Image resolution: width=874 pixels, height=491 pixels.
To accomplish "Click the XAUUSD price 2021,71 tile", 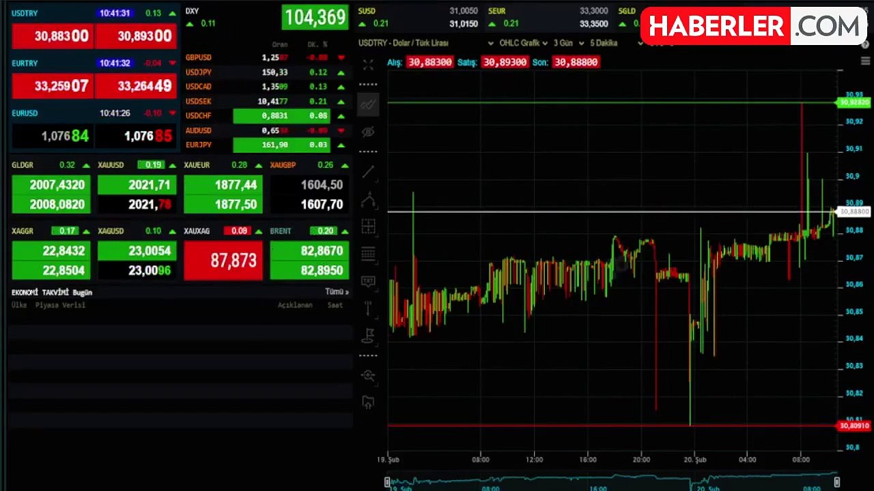I will click(x=137, y=185).
